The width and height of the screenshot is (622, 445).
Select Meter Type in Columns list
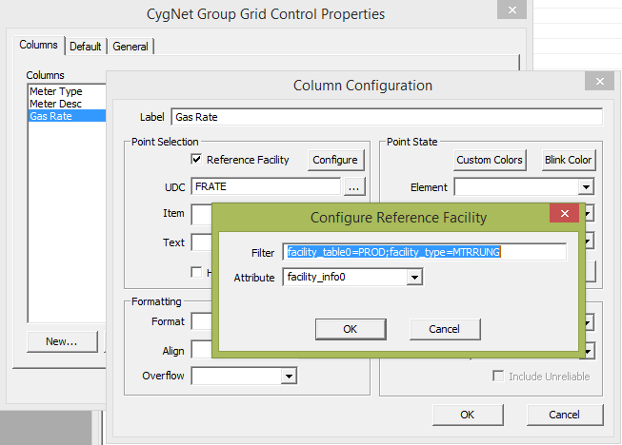56,91
